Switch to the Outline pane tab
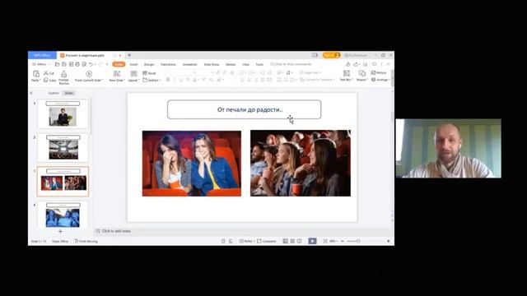Screen dimensions: 527x296 pyautogui.click(x=54, y=93)
